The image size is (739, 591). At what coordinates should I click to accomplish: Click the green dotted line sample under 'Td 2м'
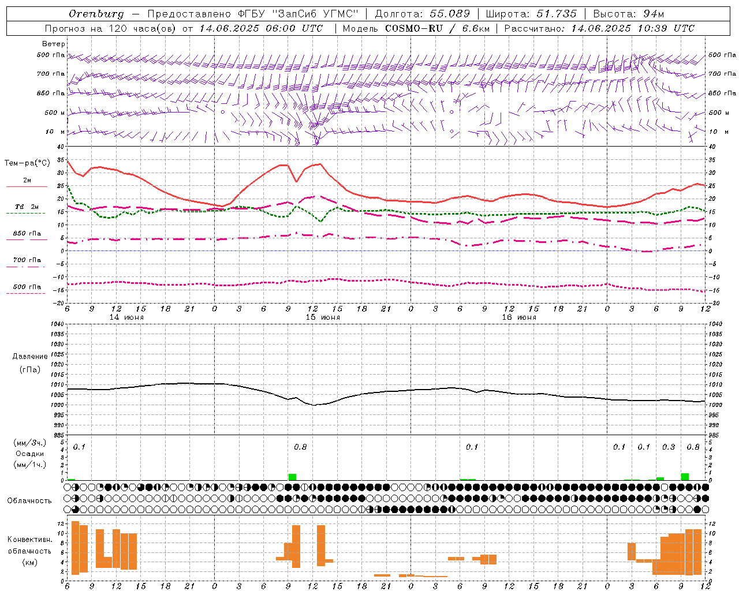[x=27, y=214]
